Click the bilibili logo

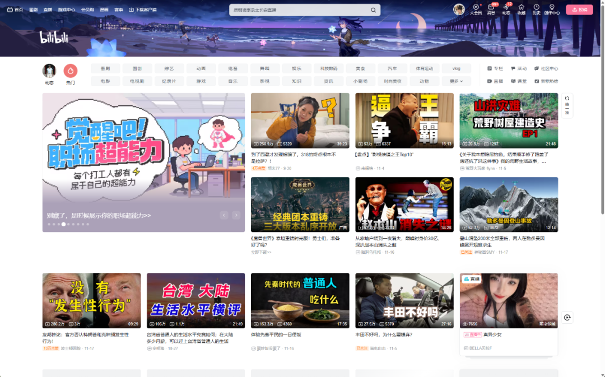pyautogui.click(x=53, y=38)
